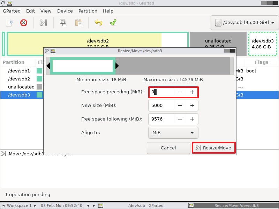Open the Device menu

65,11
